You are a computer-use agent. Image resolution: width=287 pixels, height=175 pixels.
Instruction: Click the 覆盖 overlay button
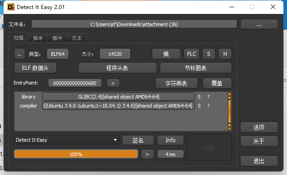217,83
